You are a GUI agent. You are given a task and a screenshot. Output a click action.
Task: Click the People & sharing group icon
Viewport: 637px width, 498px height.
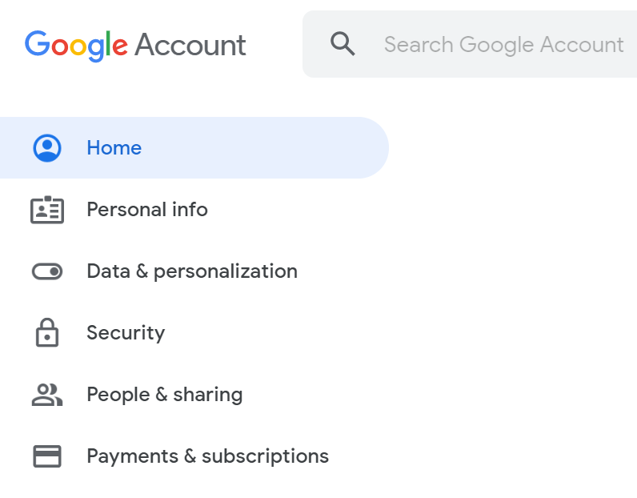point(47,395)
